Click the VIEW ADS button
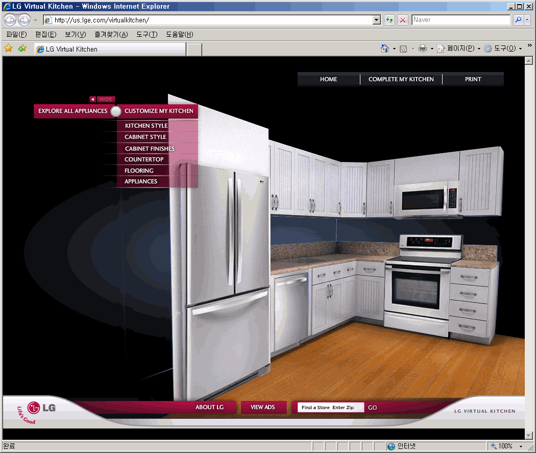 pos(262,407)
